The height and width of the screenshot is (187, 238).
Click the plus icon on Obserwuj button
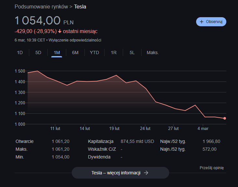tap(202, 22)
